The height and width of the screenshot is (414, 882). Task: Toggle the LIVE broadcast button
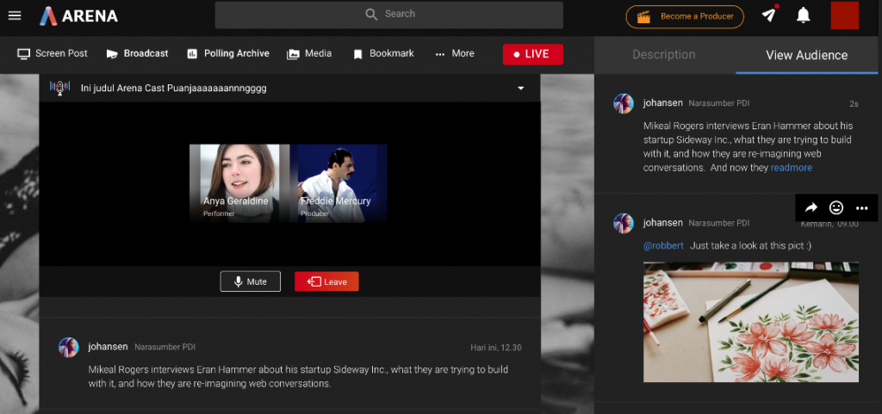point(532,54)
